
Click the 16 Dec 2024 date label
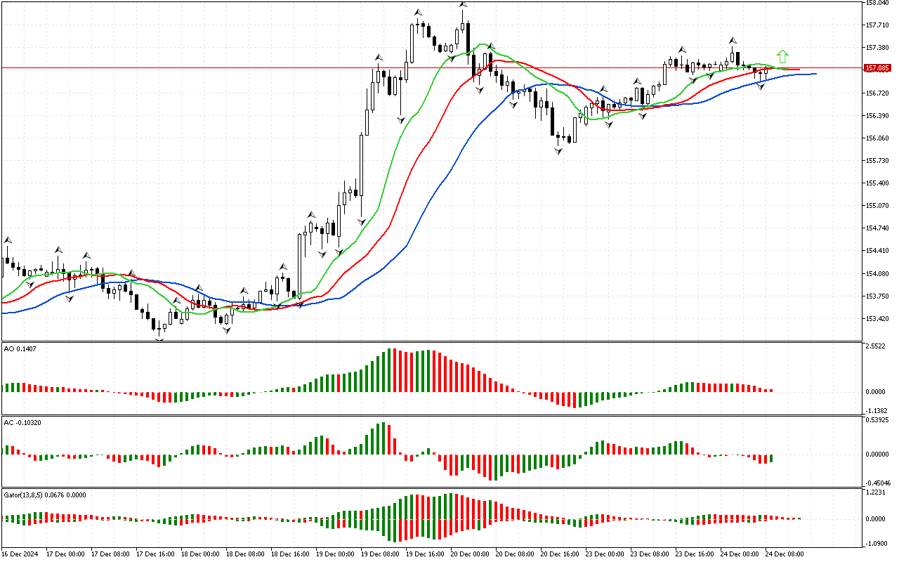coord(19,554)
